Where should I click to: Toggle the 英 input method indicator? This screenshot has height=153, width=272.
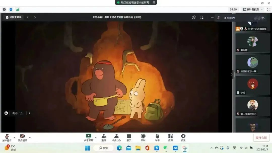pos(234,148)
